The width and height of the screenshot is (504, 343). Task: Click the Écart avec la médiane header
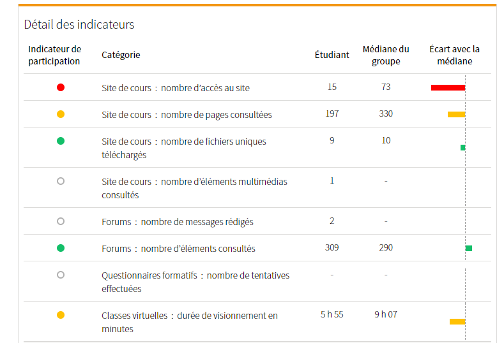(x=454, y=55)
